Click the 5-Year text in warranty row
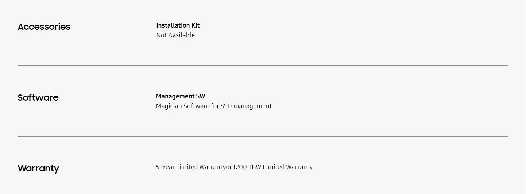The width and height of the screenshot is (526, 194). pos(165,167)
